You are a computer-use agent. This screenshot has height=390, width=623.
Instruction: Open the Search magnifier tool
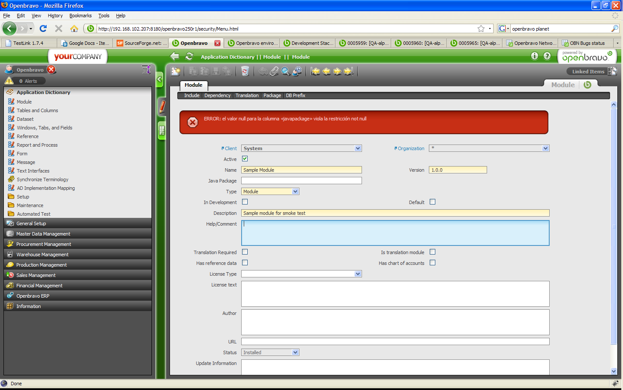pos(286,72)
